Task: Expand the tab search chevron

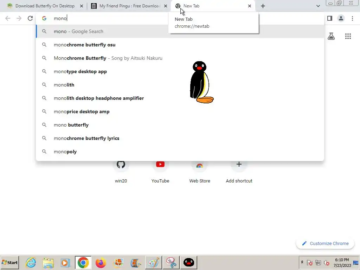Action: [318, 6]
